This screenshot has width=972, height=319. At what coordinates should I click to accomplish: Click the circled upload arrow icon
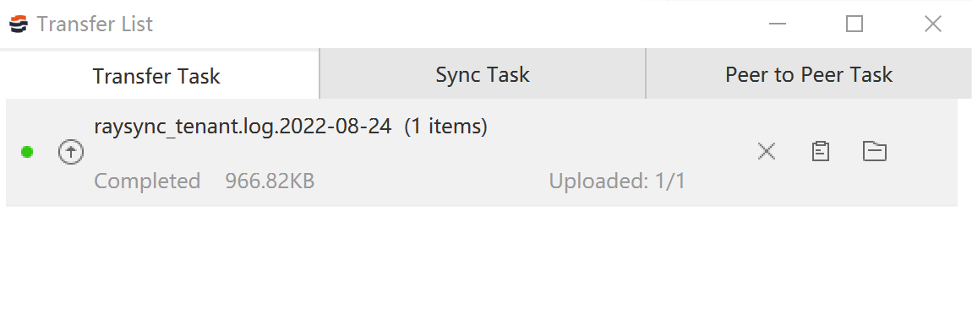(71, 152)
